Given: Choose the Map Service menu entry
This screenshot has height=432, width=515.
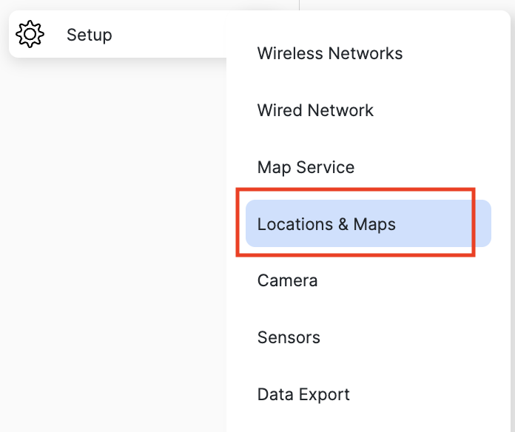Looking at the screenshot, I should (306, 167).
